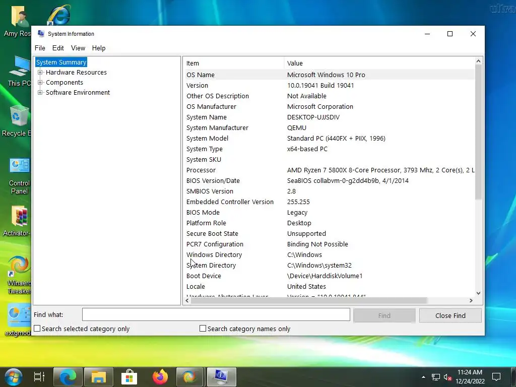516x387 pixels.
Task: Click vertical scrollbar up arrow
Action: click(x=479, y=61)
